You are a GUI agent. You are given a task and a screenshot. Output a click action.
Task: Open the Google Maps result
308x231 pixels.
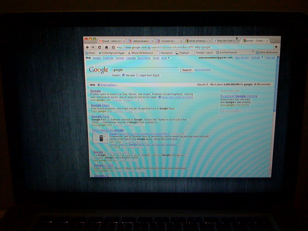(100, 105)
